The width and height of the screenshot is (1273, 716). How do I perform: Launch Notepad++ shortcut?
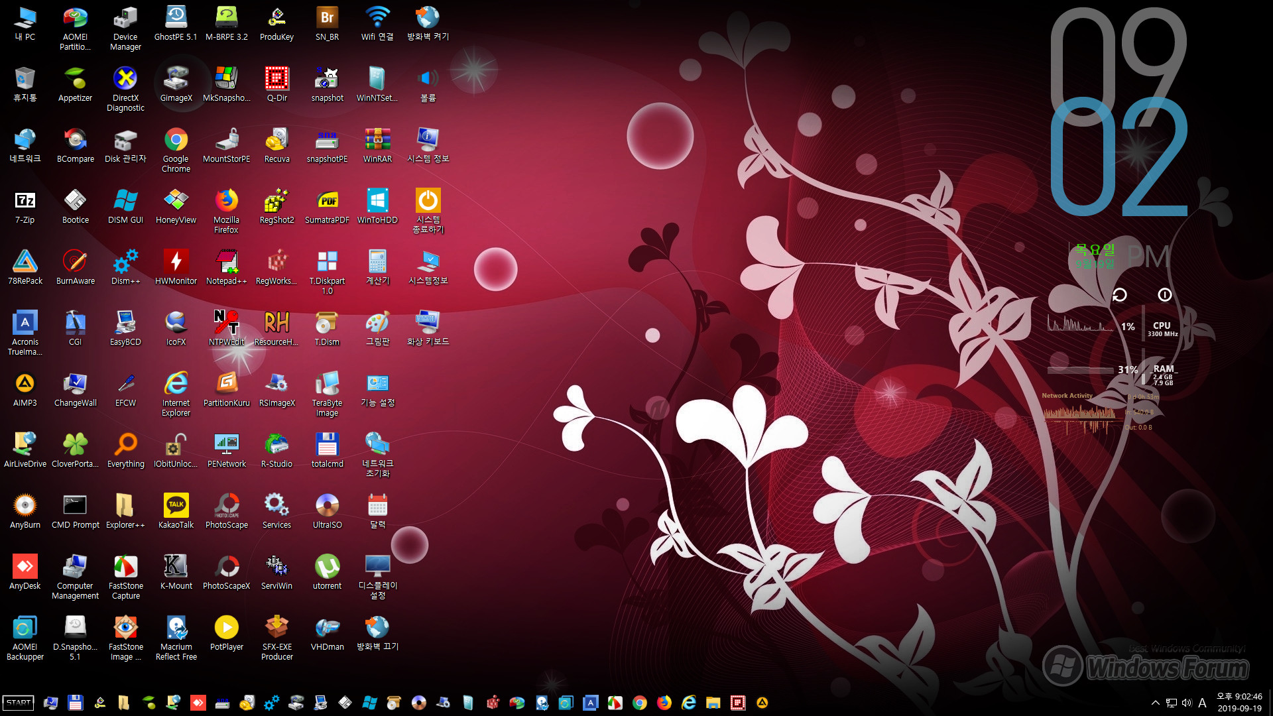226,267
